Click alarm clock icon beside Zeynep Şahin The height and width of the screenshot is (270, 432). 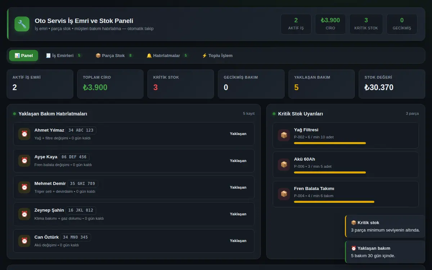tap(24, 214)
